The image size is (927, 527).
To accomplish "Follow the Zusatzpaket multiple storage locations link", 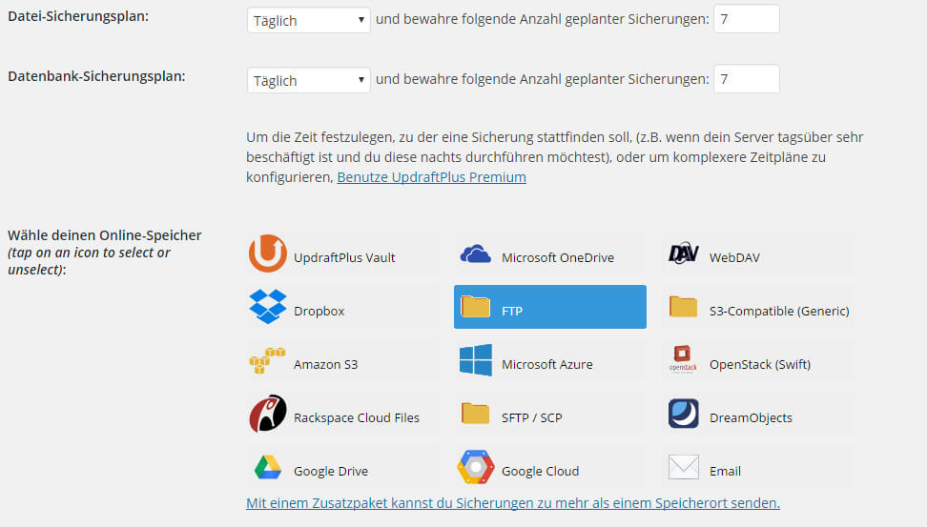I will (x=513, y=503).
